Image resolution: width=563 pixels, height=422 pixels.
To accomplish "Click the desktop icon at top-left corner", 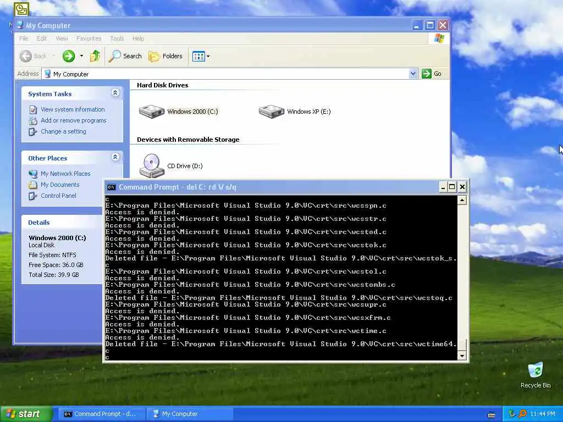I will pyautogui.click(x=21, y=9).
